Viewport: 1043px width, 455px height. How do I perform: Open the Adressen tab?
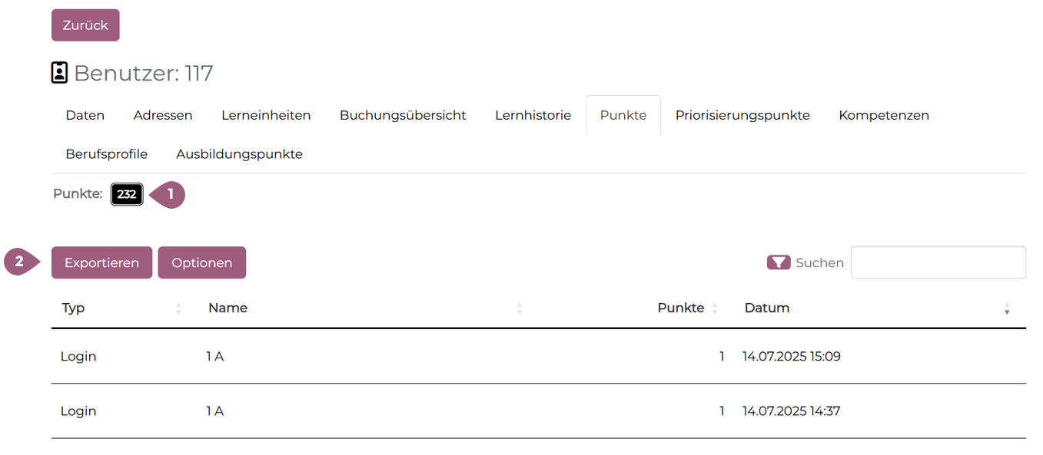163,115
